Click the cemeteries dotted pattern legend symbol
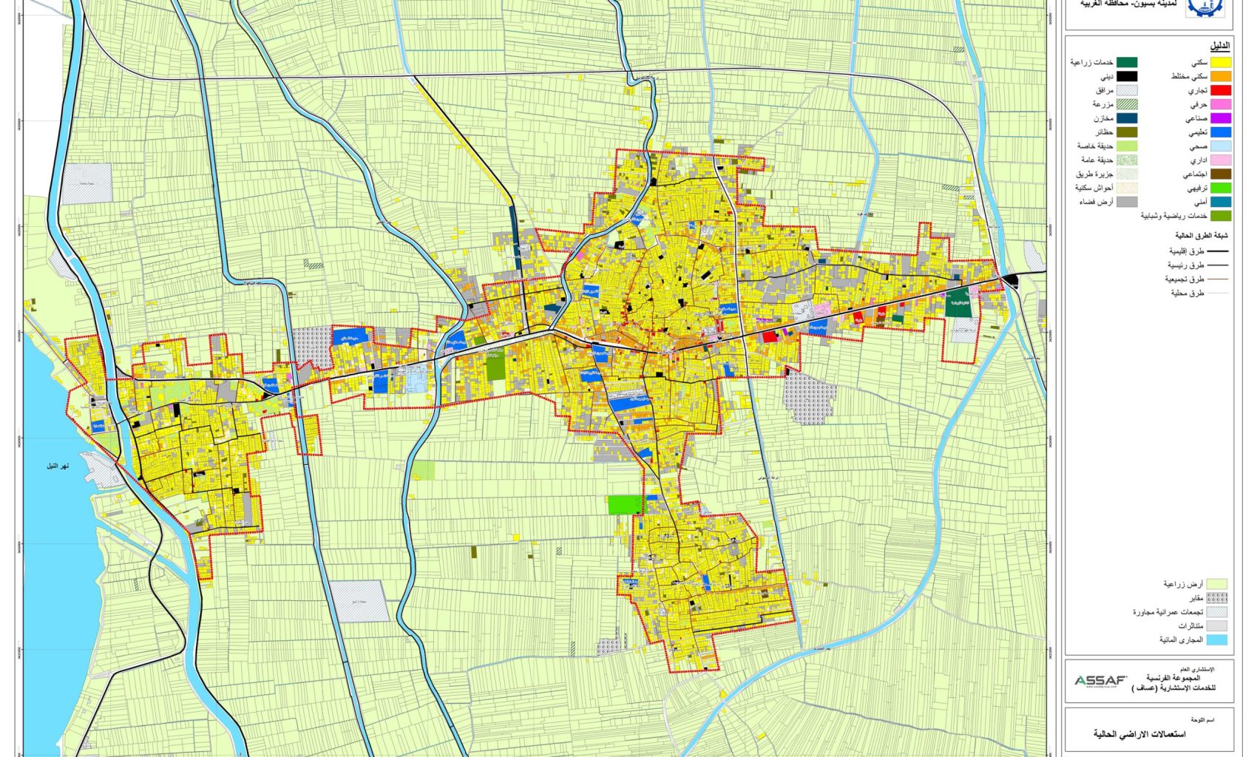This screenshot has width=1257, height=757. pos(1216,598)
